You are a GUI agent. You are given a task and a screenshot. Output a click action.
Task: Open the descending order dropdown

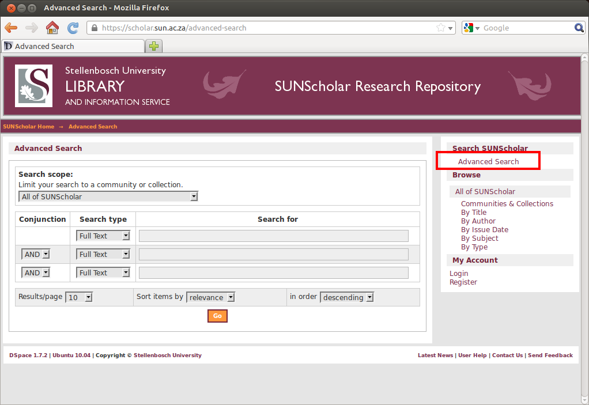tap(347, 297)
